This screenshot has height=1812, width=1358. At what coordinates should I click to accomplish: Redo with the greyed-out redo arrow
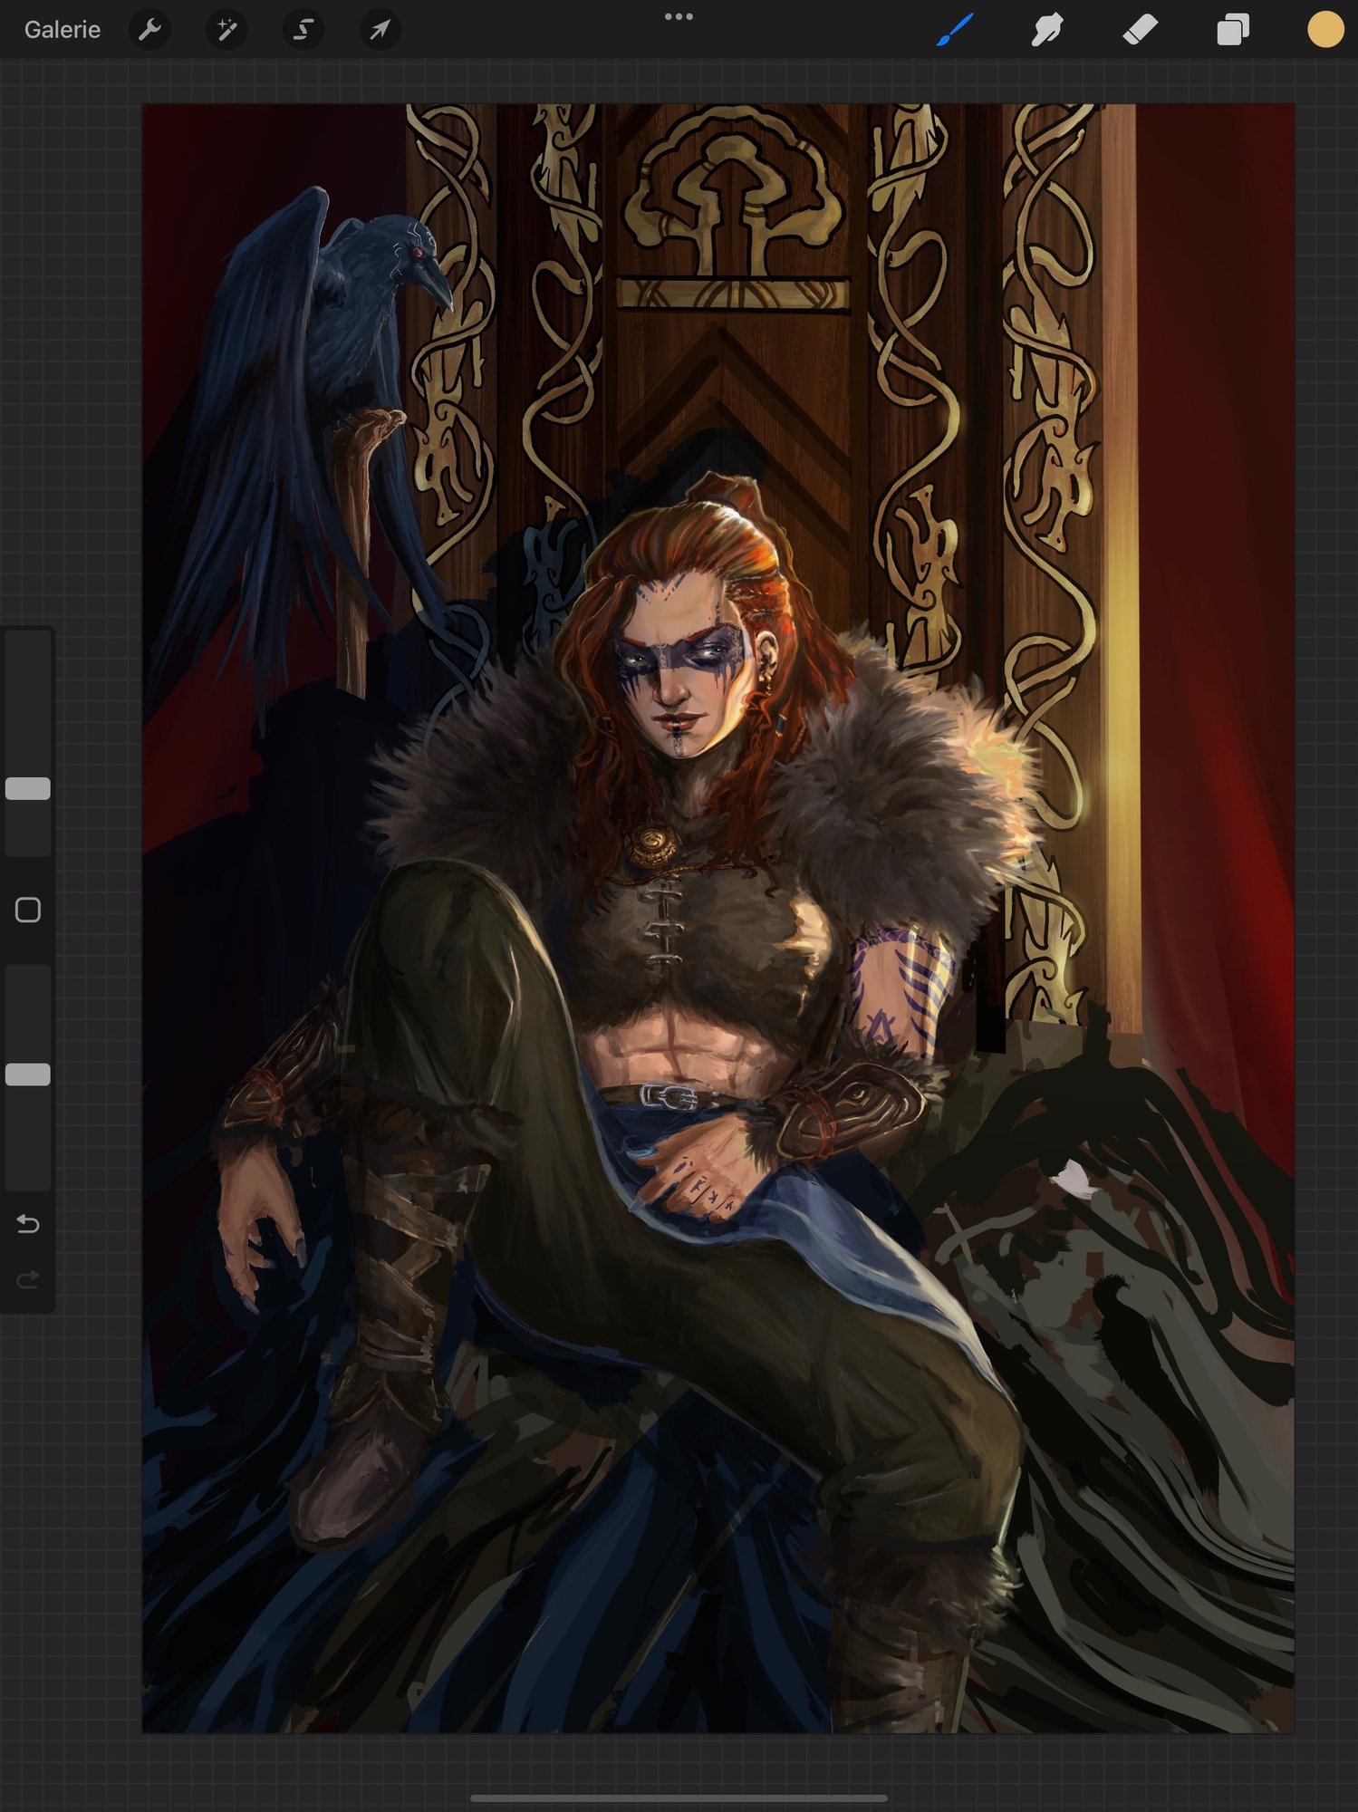click(28, 1279)
